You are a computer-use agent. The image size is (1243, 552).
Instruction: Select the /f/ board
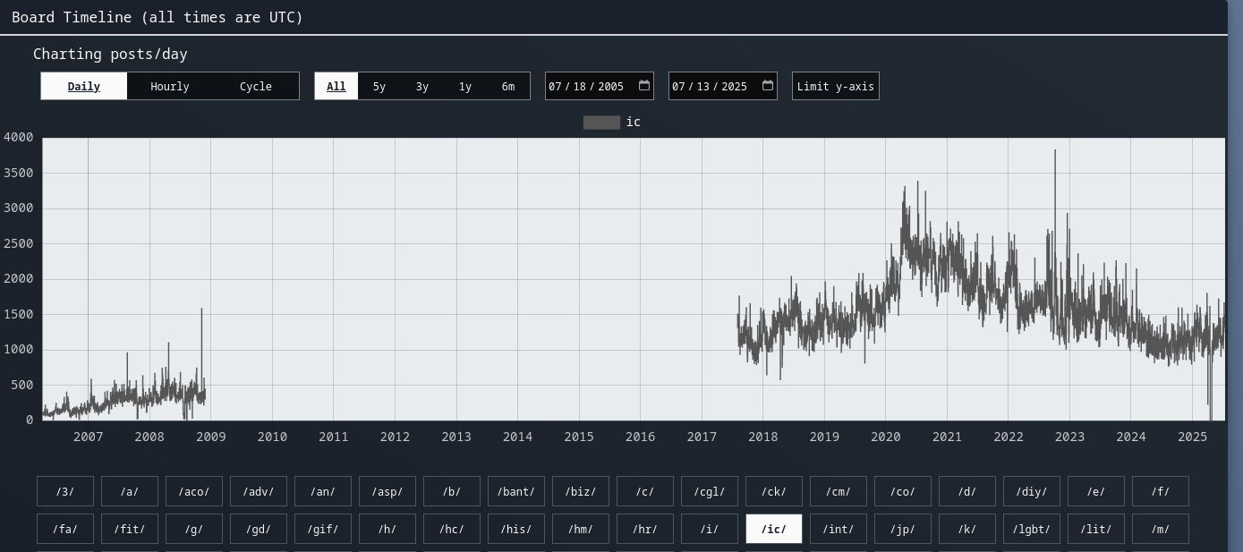(1161, 491)
